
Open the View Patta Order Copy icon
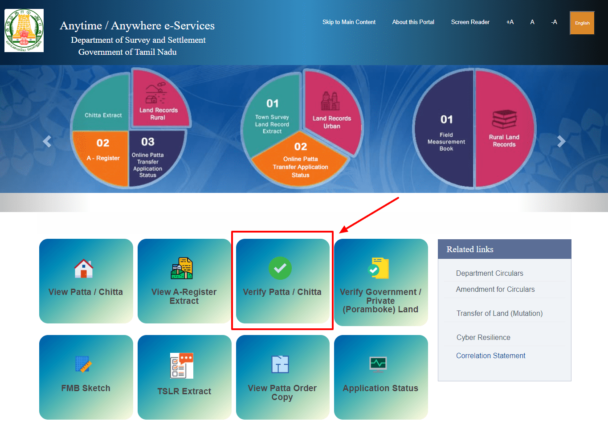(x=280, y=364)
